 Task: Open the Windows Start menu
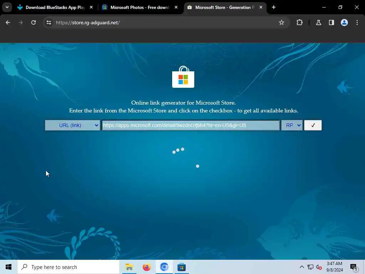pos(9,267)
